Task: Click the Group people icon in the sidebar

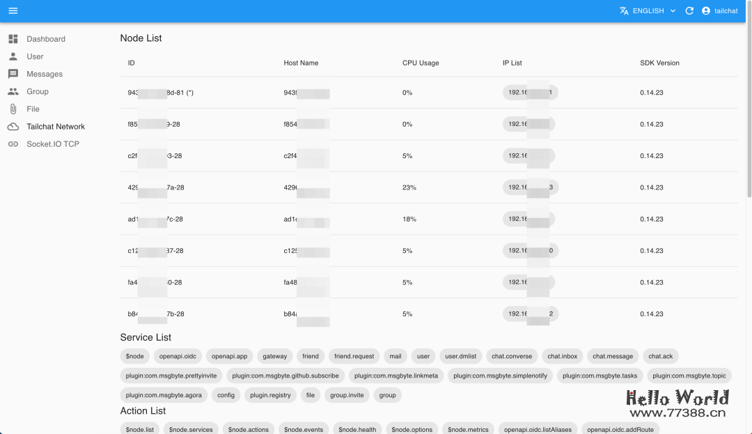Action: pyautogui.click(x=12, y=91)
